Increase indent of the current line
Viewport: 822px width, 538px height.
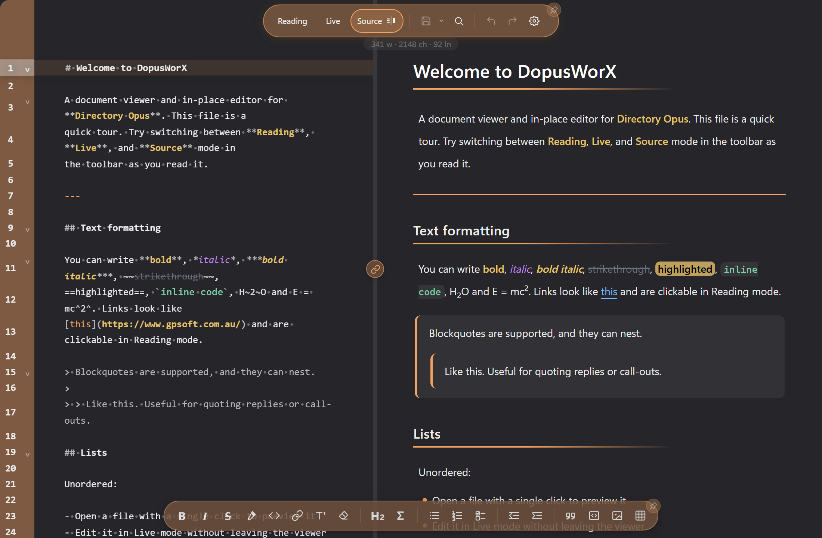[537, 516]
